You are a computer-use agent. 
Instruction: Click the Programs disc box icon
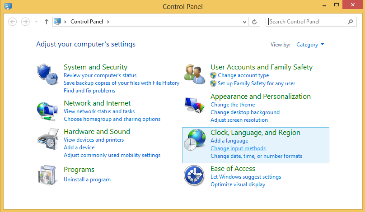point(47,175)
